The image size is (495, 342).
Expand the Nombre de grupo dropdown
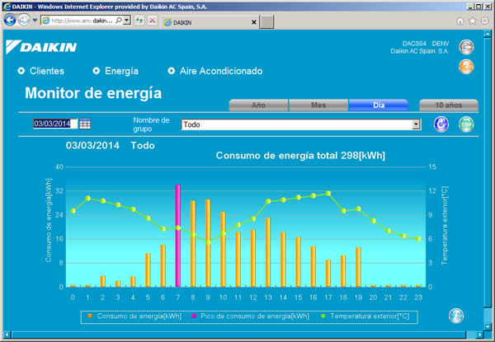417,124
